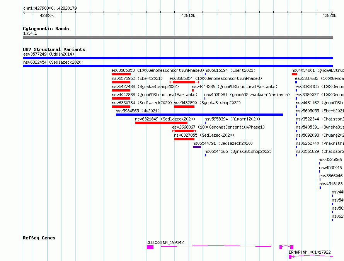Select red bar with whiskers under esv3585854

coord(184,82)
